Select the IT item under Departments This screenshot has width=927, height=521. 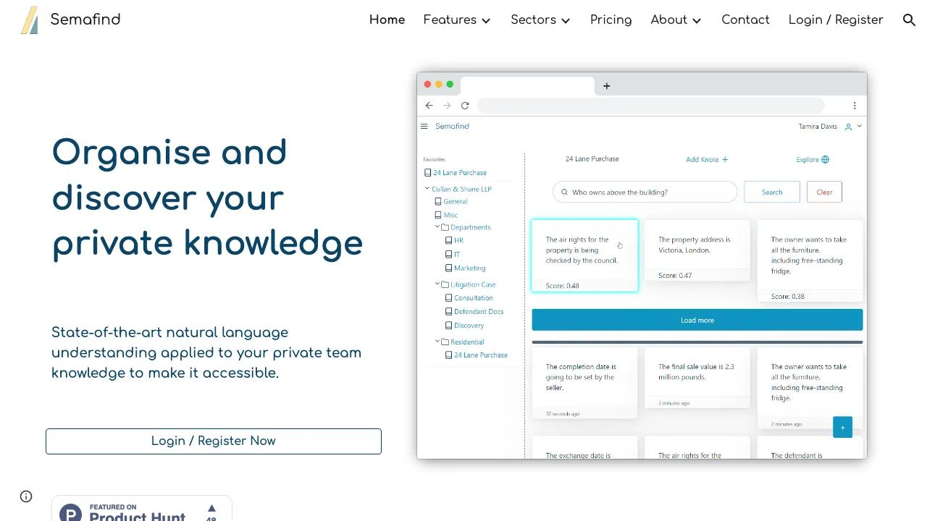tap(457, 255)
